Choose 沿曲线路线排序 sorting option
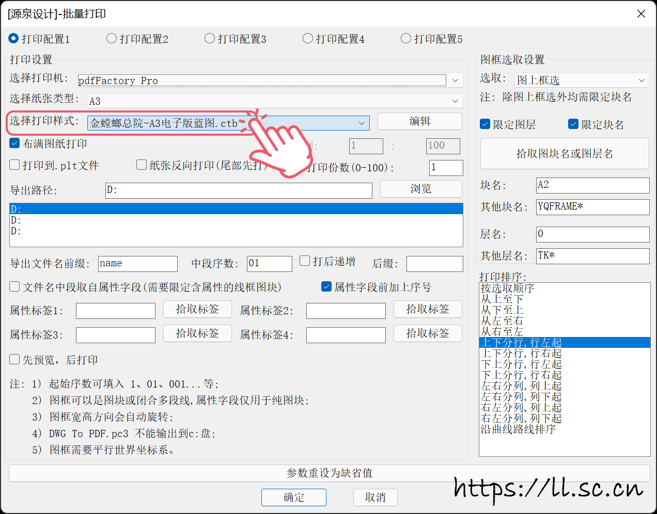The width and height of the screenshot is (657, 514). point(518,429)
